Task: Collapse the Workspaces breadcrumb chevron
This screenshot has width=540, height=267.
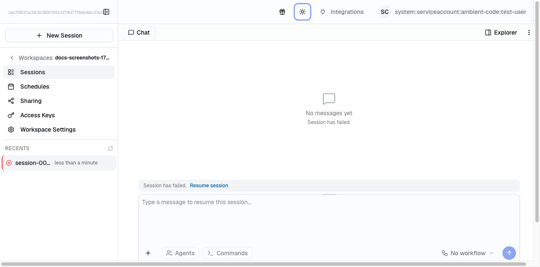Action: coord(11,57)
